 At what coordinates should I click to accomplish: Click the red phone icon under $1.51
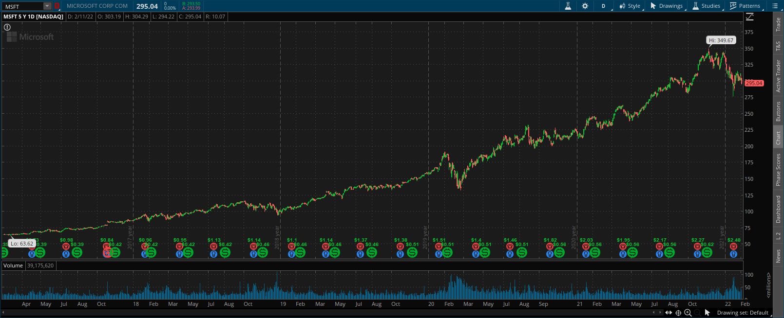pyautogui.click(x=439, y=247)
